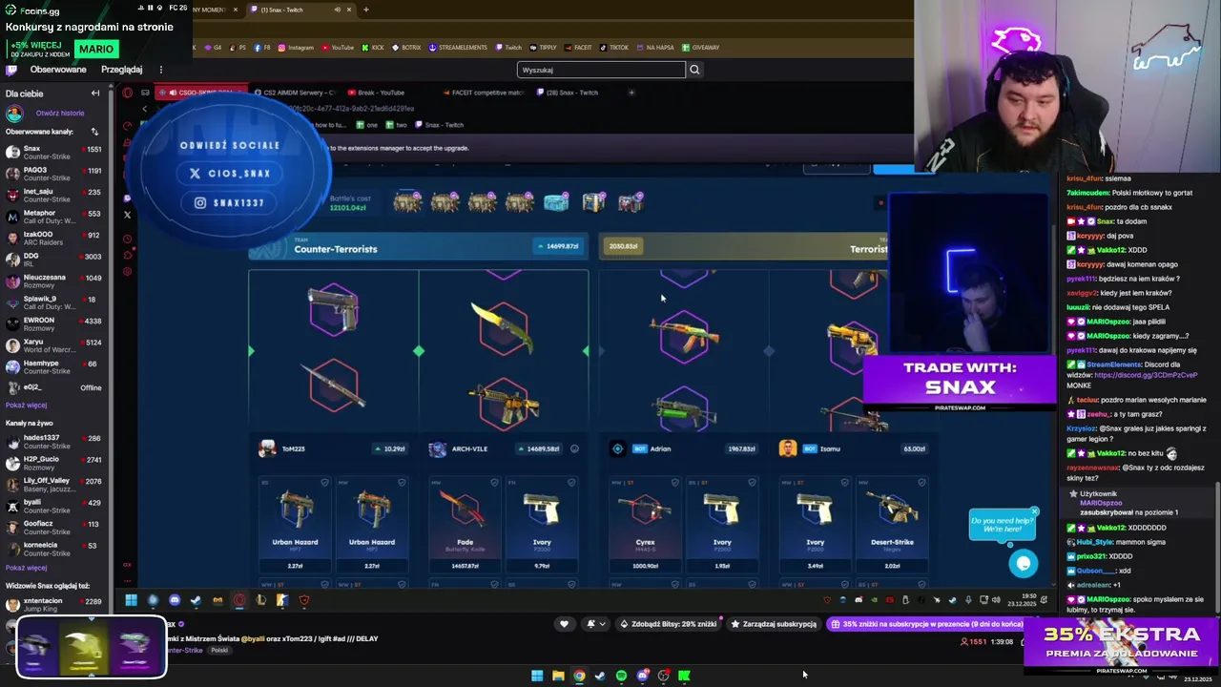Open the YouTube bookmark
Image resolution: width=1221 pixels, height=687 pixels.
coord(338,48)
